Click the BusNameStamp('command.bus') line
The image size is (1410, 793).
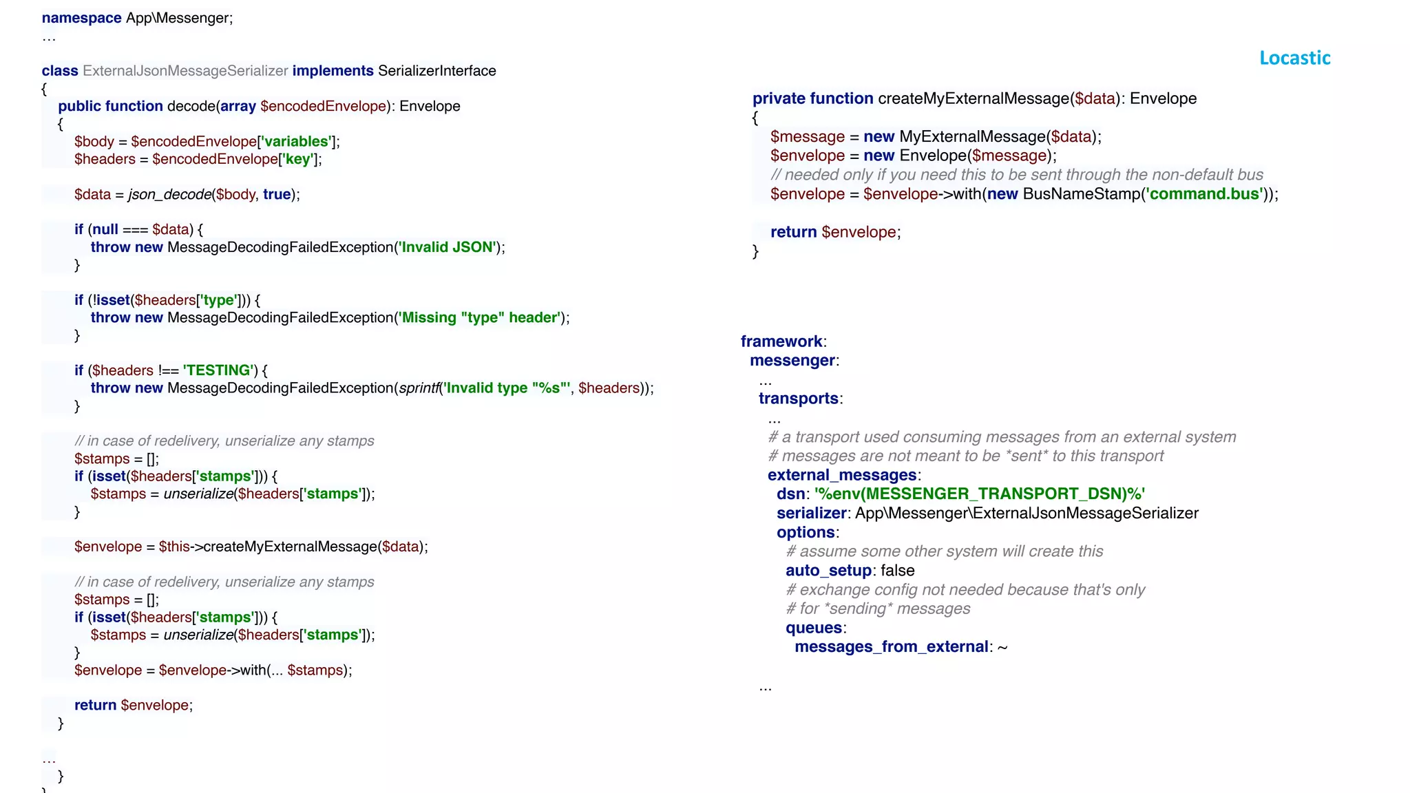(x=1024, y=194)
